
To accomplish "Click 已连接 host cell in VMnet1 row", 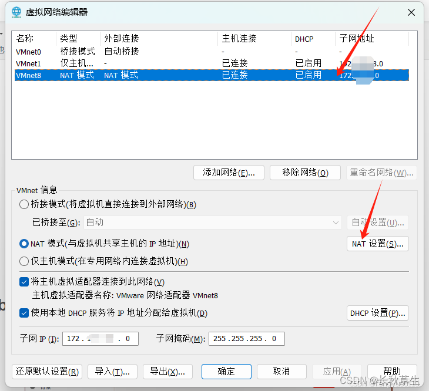I will (234, 63).
